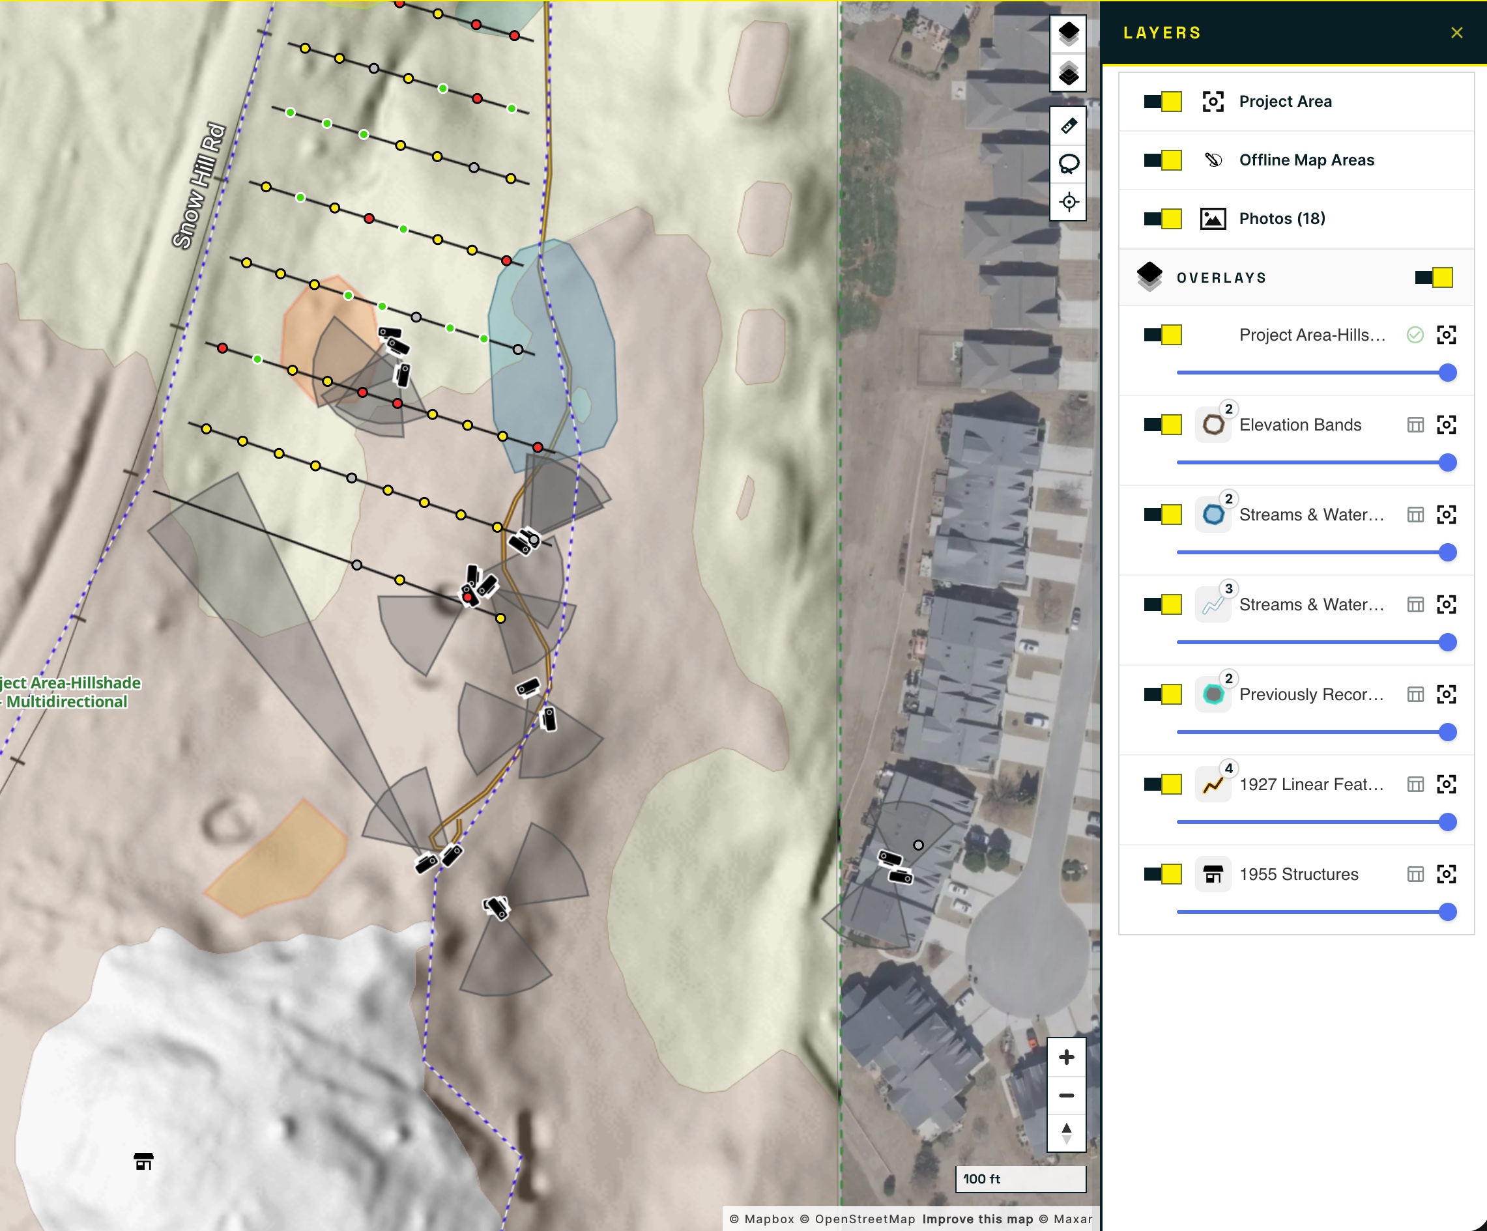Center map on current location
This screenshot has width=1487, height=1231.
click(x=1069, y=203)
